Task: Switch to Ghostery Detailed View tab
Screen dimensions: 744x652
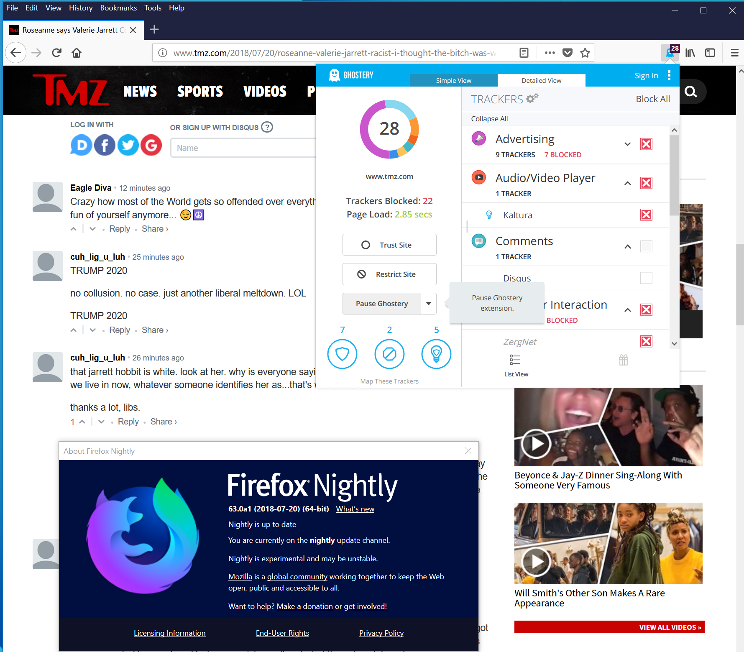Action: pos(541,80)
